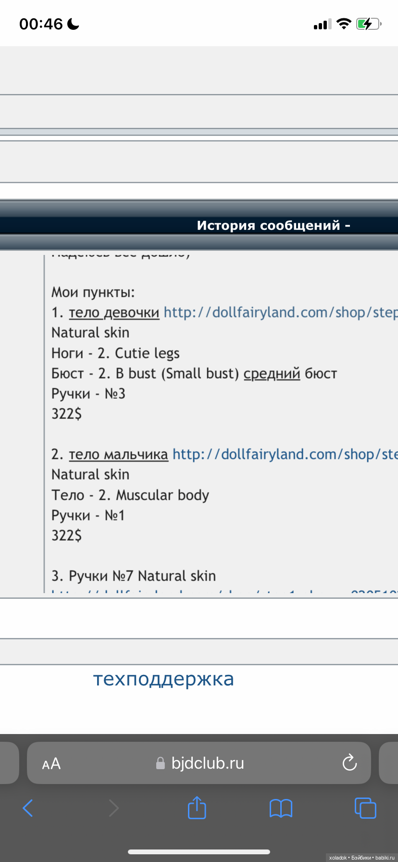
Task: Tap the Safari back arrow
Action: [x=28, y=808]
